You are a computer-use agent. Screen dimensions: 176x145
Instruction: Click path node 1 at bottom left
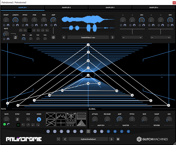tap(8, 103)
